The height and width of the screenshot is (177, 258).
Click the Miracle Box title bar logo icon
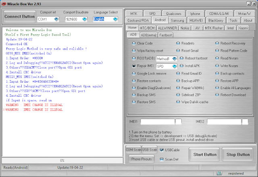click(x=4, y=4)
